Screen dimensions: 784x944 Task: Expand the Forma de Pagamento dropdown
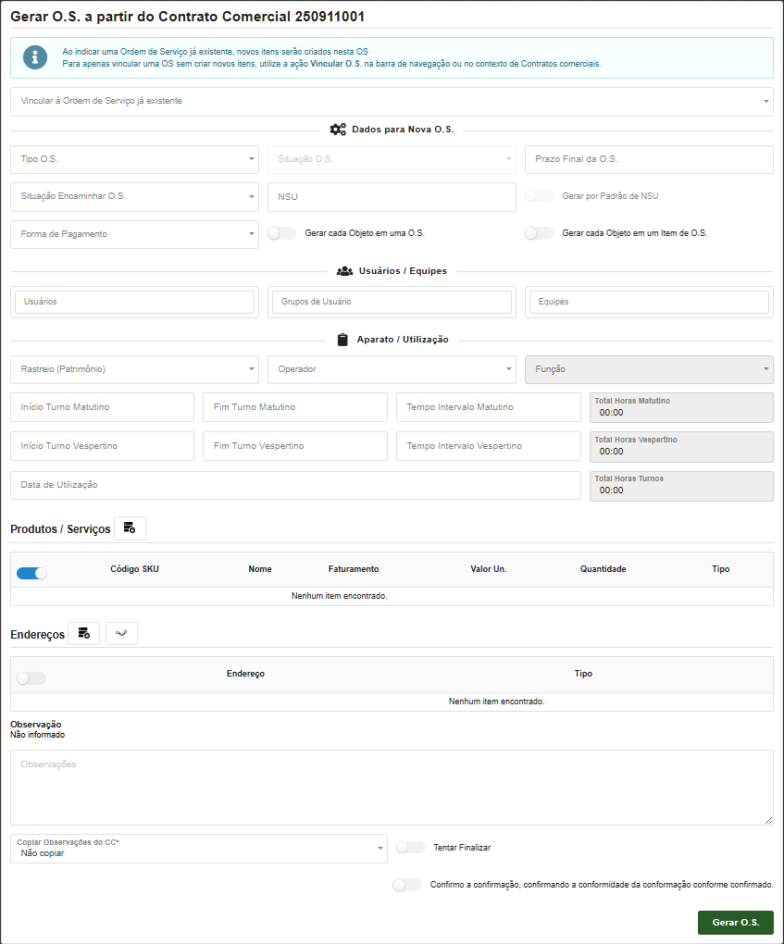coord(134,234)
